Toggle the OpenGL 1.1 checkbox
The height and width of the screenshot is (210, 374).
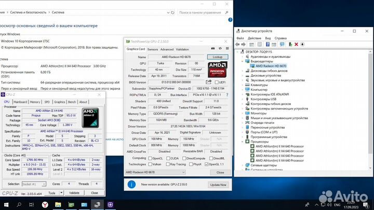point(207,164)
